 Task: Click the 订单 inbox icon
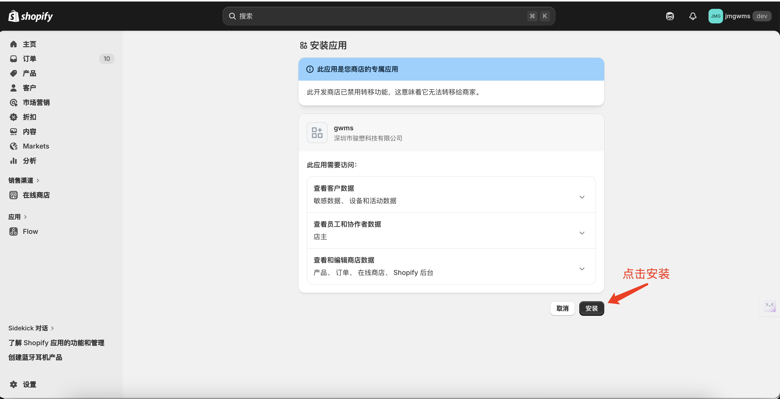tap(13, 59)
